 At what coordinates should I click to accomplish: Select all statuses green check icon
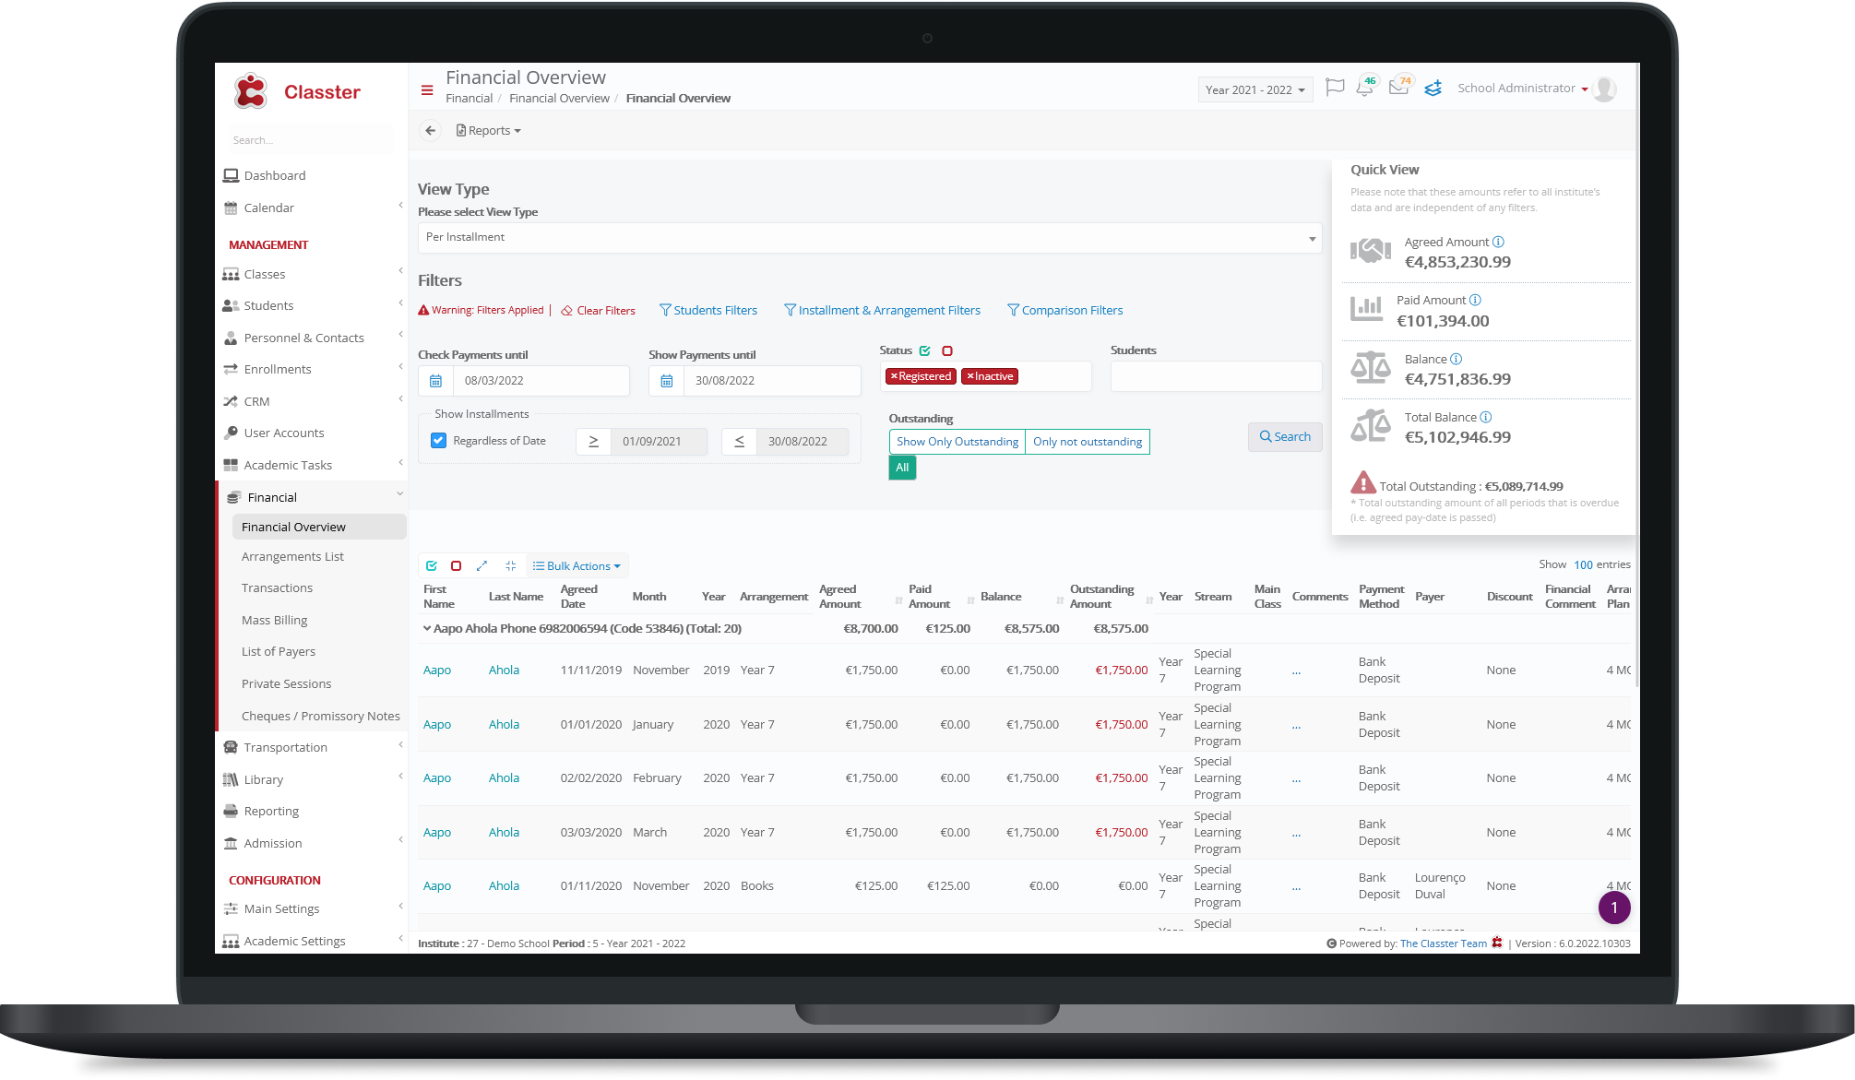point(924,350)
